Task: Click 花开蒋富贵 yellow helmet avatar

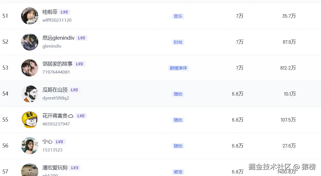Action: point(30,120)
